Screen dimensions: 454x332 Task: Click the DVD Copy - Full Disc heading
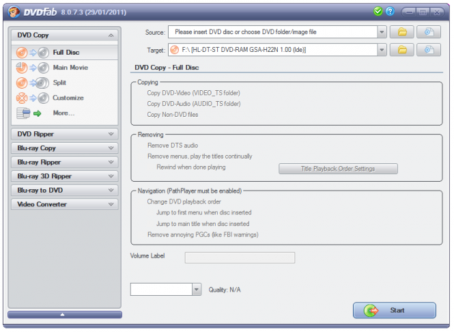(167, 68)
